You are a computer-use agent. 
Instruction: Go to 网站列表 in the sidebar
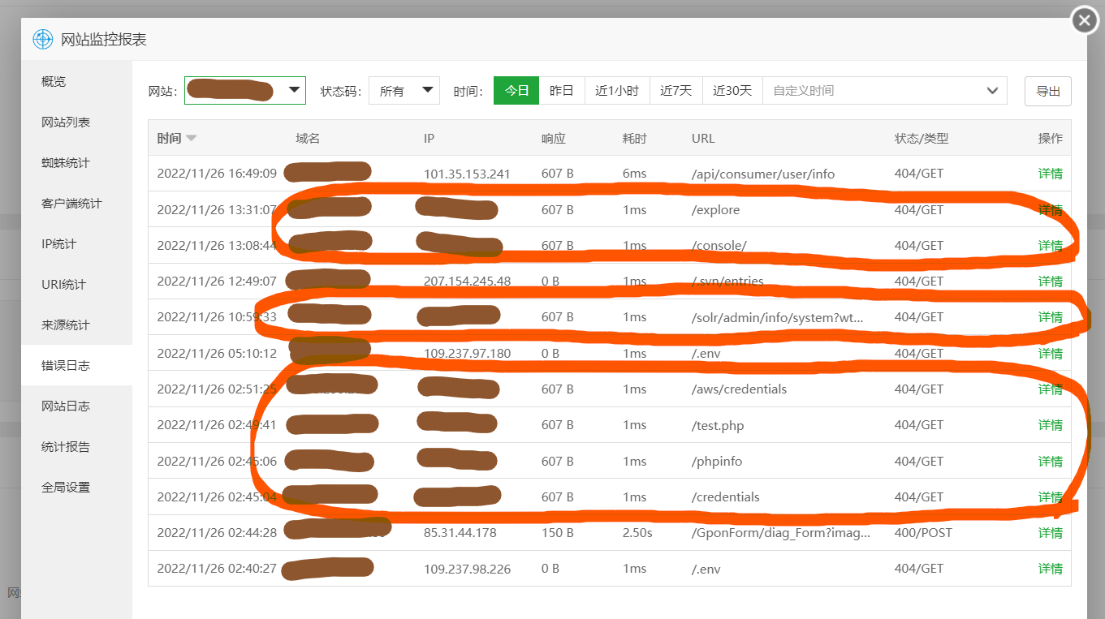coord(76,122)
